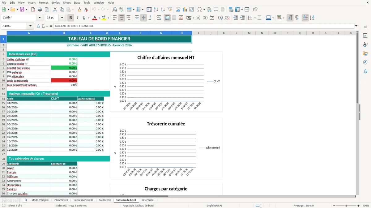Open the Navigator panel in the sidebar

pyautogui.click(x=365, y=62)
